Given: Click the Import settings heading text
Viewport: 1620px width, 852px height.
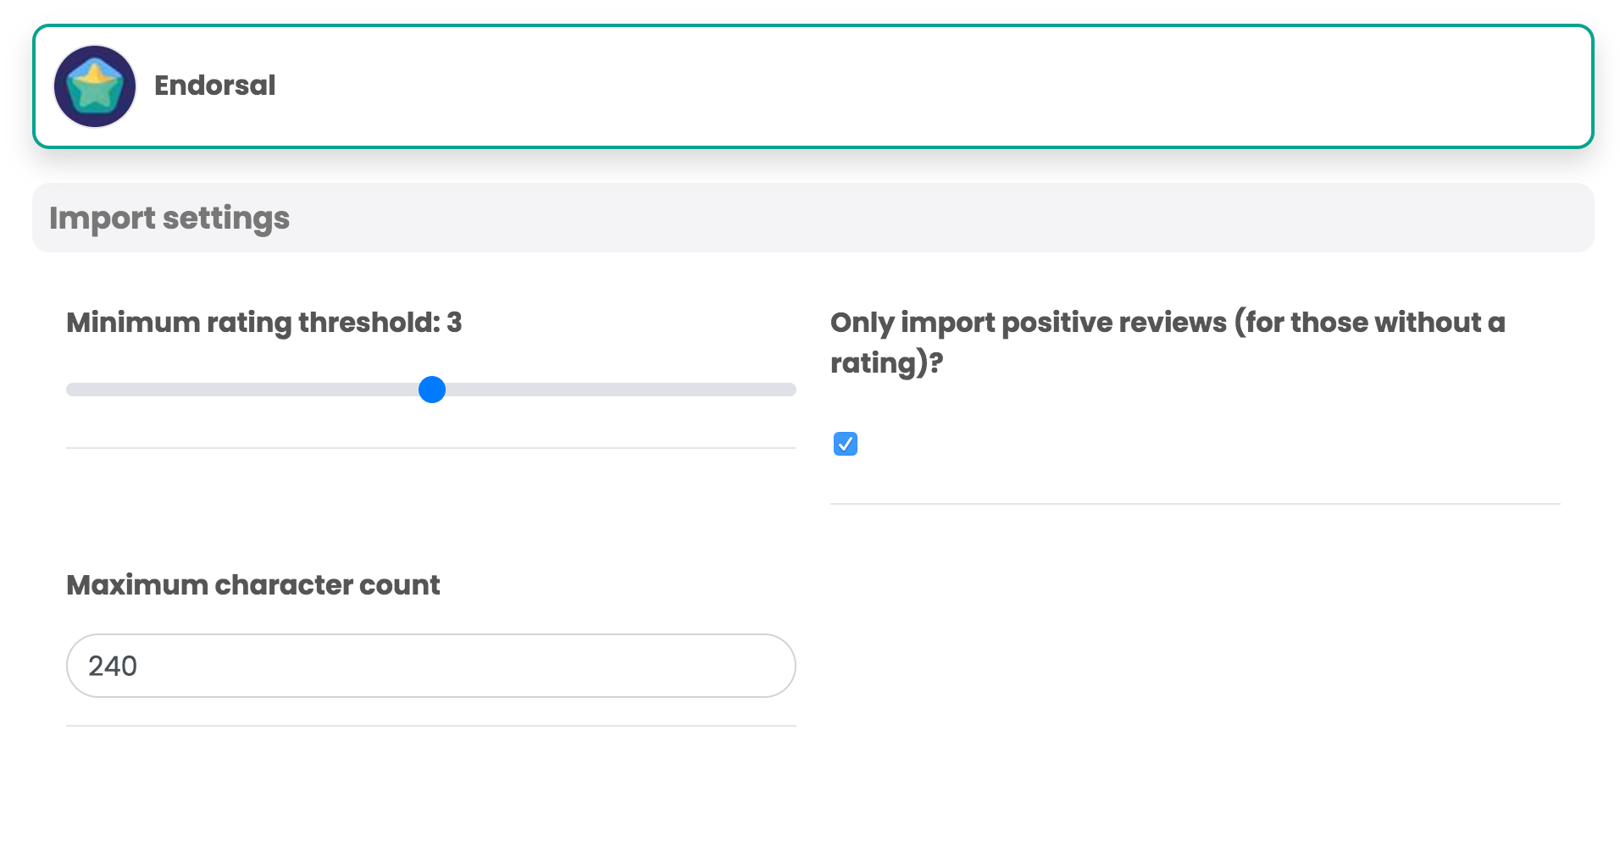Looking at the screenshot, I should pyautogui.click(x=169, y=219).
